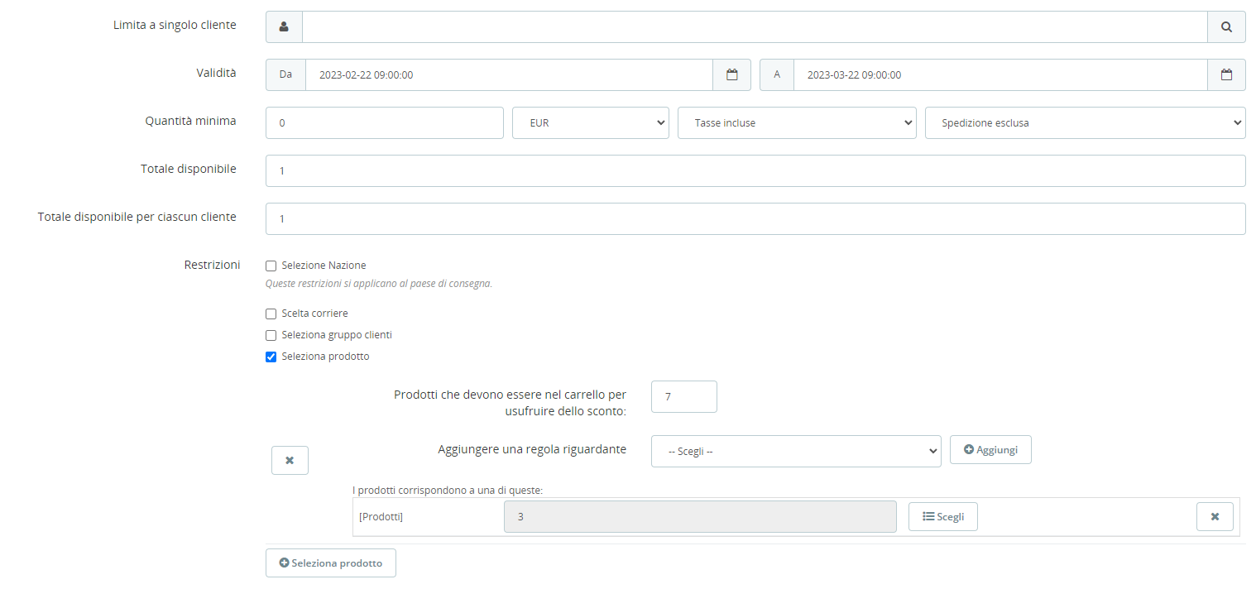
Task: Open the Tasse incluse dropdown
Action: point(797,122)
